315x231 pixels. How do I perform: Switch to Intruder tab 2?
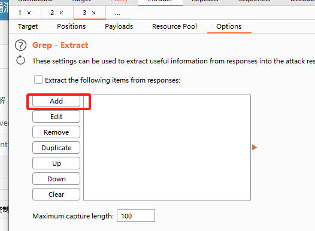click(52, 13)
